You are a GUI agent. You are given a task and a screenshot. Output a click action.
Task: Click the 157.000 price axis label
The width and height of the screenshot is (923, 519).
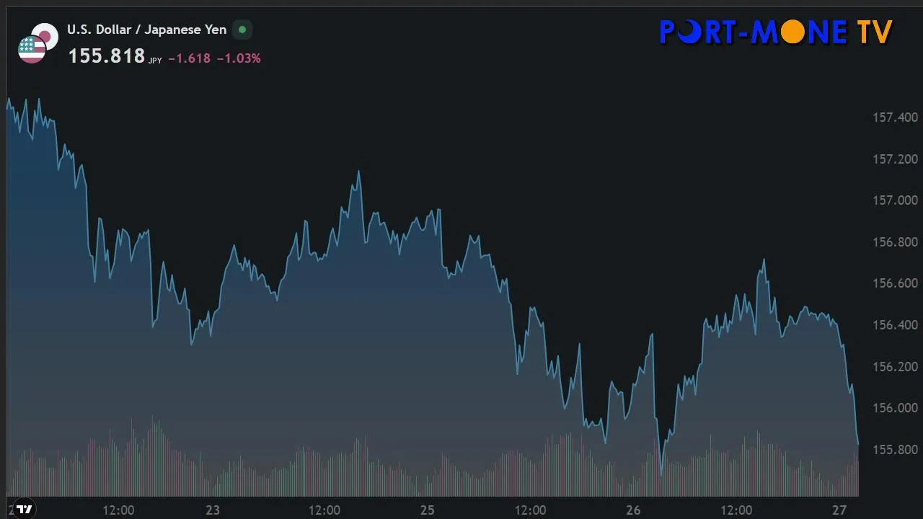(x=895, y=200)
